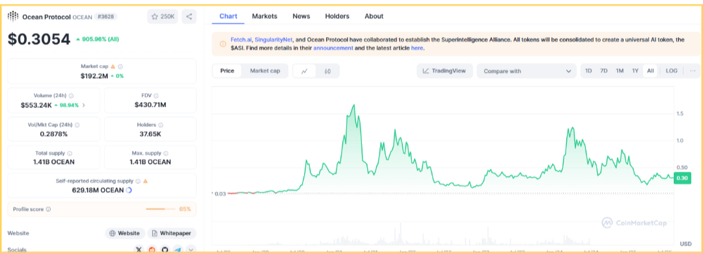
Task: Click the alliance notice info icon
Action: click(223, 44)
